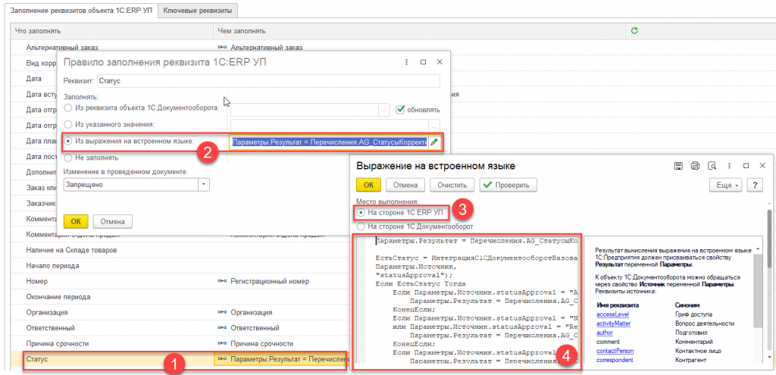The height and width of the screenshot is (375, 776).
Task: Click the mapping icon in Статус row
Action: click(222, 358)
